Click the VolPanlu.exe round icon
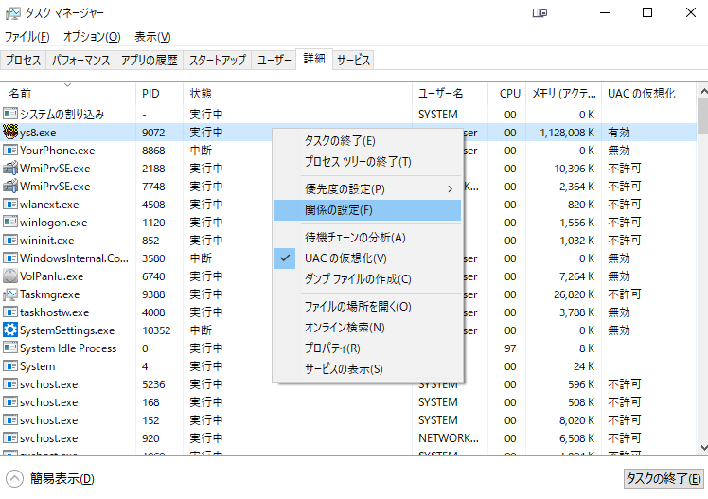 tap(9, 276)
